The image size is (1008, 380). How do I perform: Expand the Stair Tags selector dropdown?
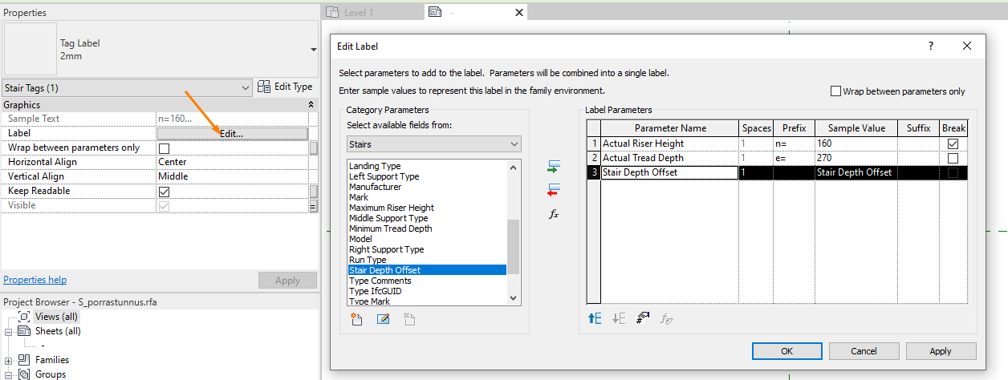coord(245,87)
